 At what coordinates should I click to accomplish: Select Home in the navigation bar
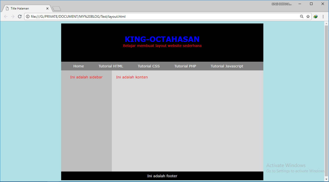point(78,66)
